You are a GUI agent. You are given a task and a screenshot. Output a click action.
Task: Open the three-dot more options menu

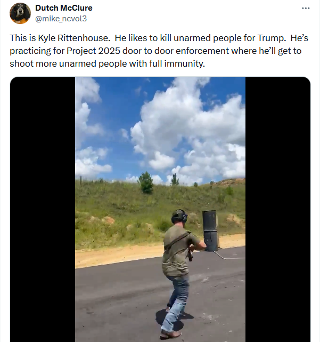306,9
